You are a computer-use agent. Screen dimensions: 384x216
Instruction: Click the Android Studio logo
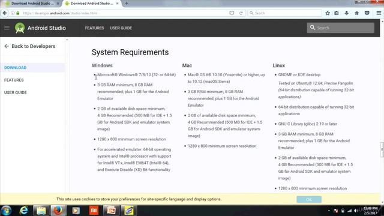pyautogui.click(x=20, y=28)
